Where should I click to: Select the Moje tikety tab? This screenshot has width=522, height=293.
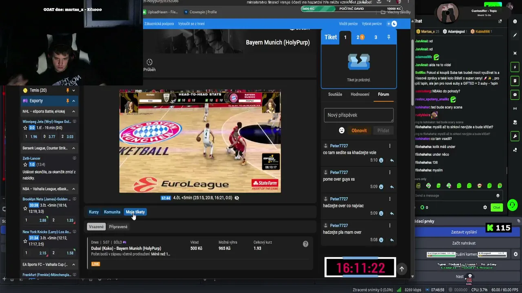pos(135,212)
